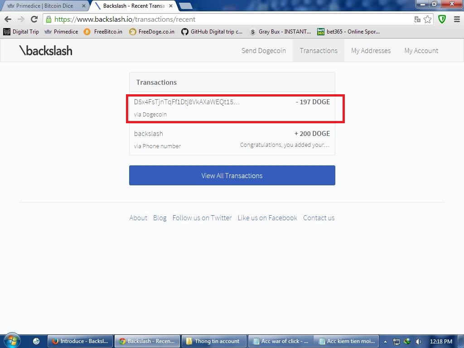Open the Contact us link
Viewport: 464px width, 348px height.
(x=319, y=218)
